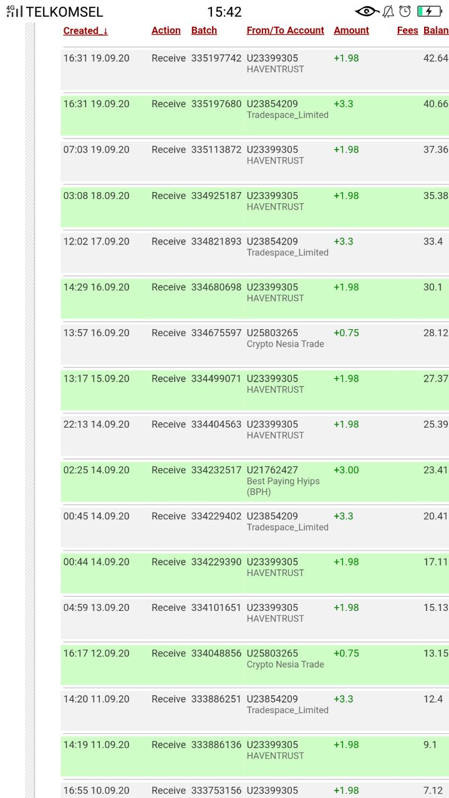Select batch number 335113872
449x798 pixels.
[216, 150]
